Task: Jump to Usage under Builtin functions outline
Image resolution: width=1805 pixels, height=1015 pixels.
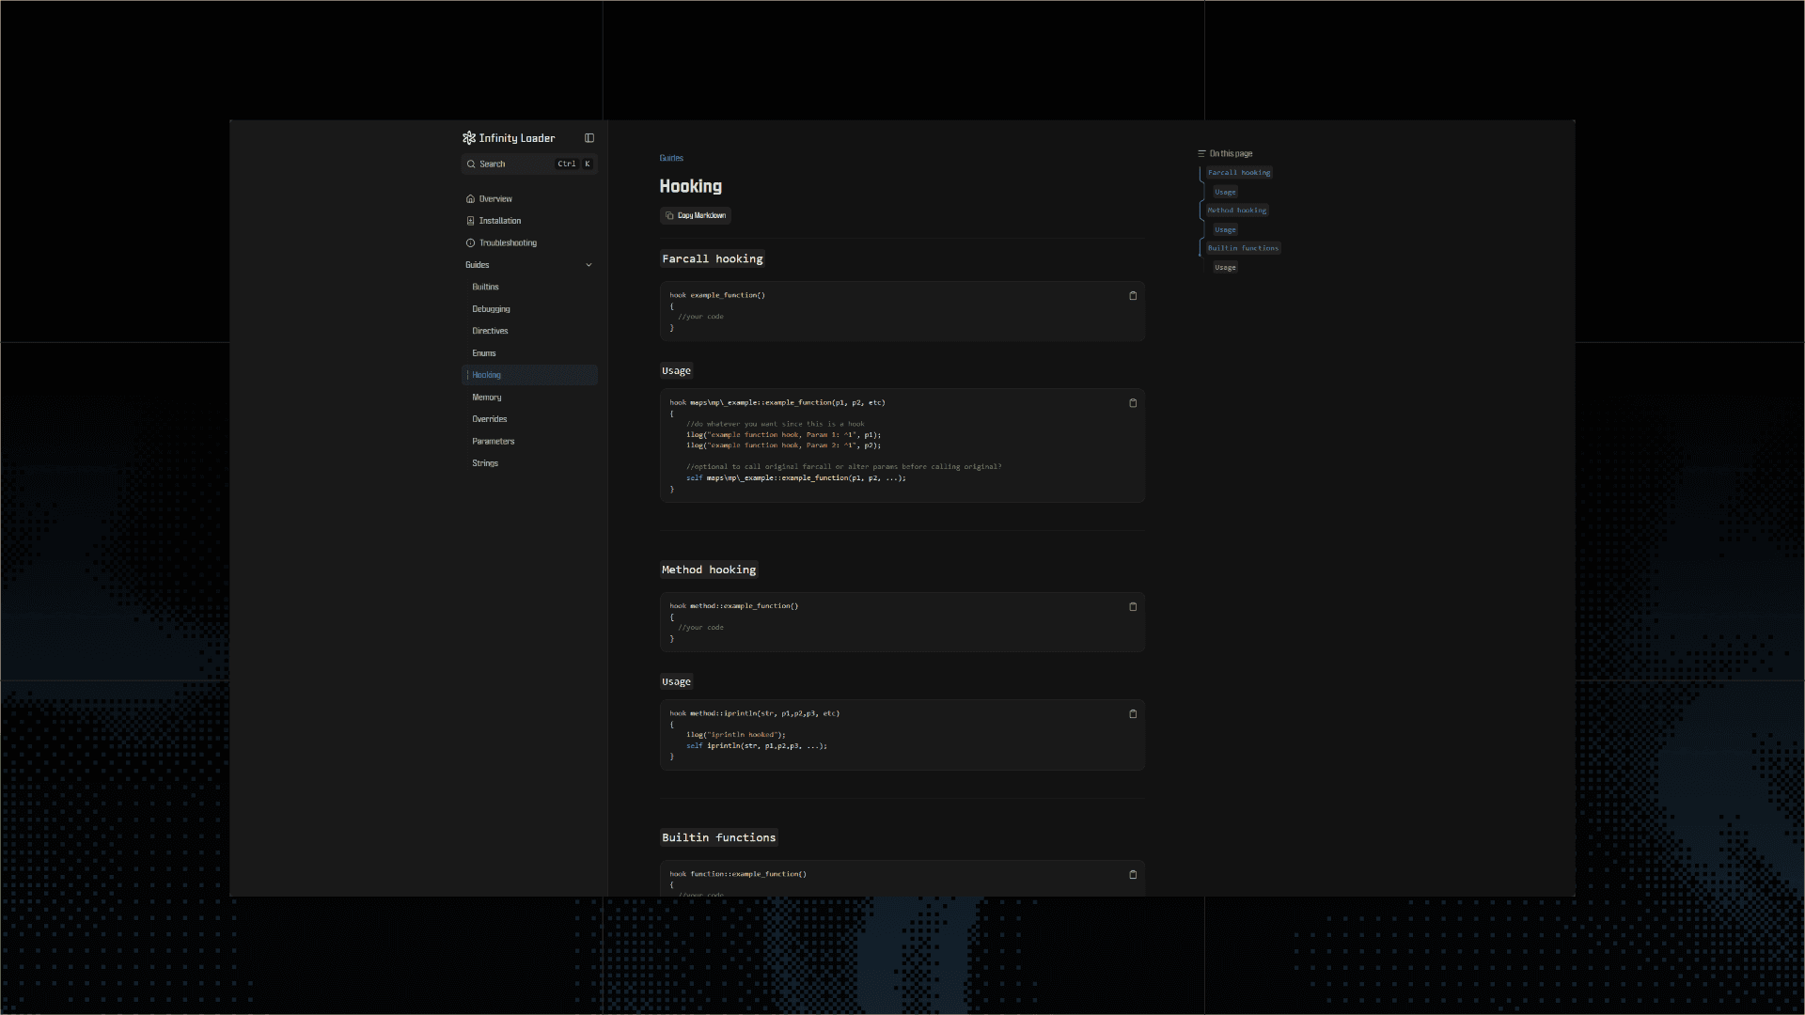Action: click(1225, 268)
